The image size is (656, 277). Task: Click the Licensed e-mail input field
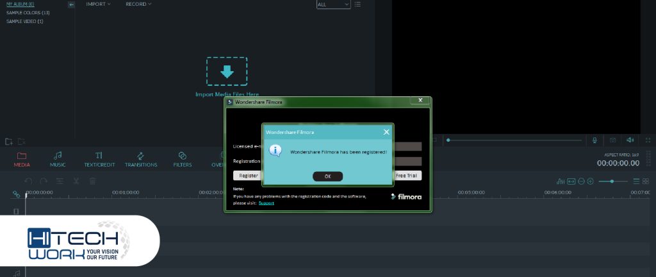click(x=408, y=146)
